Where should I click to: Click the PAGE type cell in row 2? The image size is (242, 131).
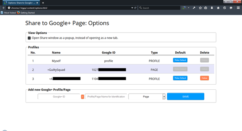pos(154,70)
